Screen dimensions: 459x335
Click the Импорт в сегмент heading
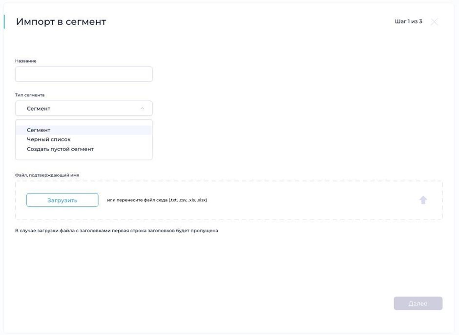(x=61, y=22)
